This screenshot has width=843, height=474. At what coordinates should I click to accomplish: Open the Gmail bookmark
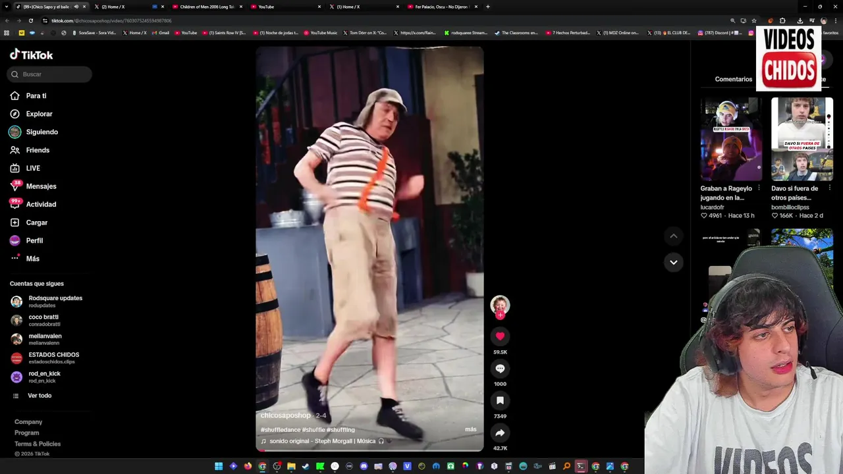click(x=161, y=33)
